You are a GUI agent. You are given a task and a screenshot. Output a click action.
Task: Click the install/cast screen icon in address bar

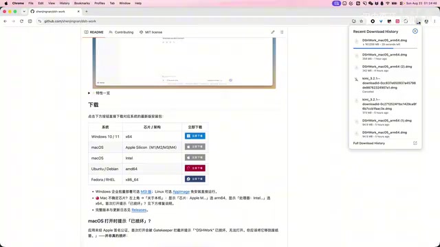[354, 21]
